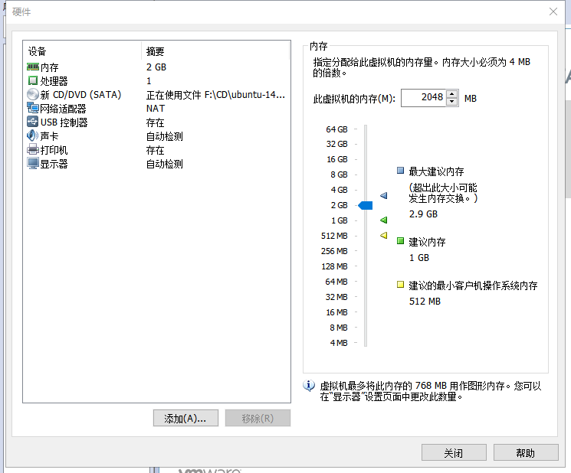Image resolution: width=571 pixels, height=473 pixels.
Task: Select the memory device icon
Action: (x=33, y=67)
